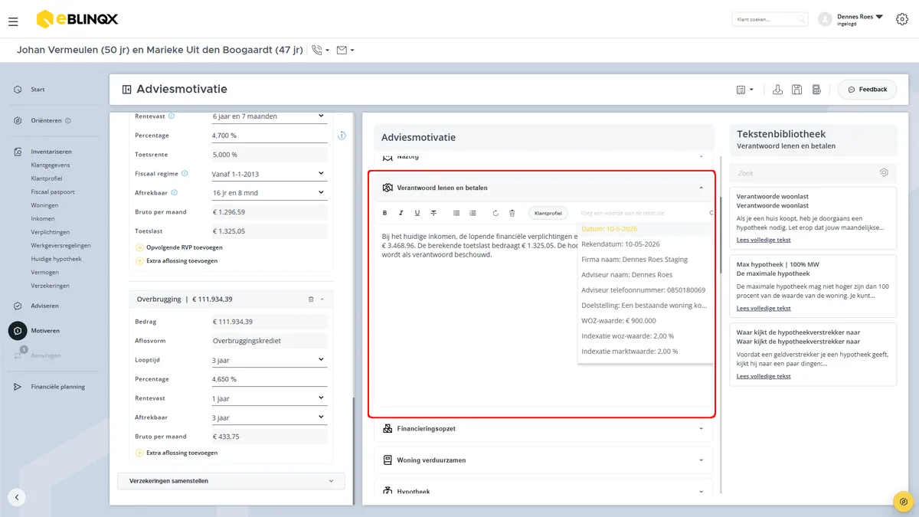Open Klantgegevens in the sidebar
This screenshot has width=919, height=517.
tap(51, 165)
